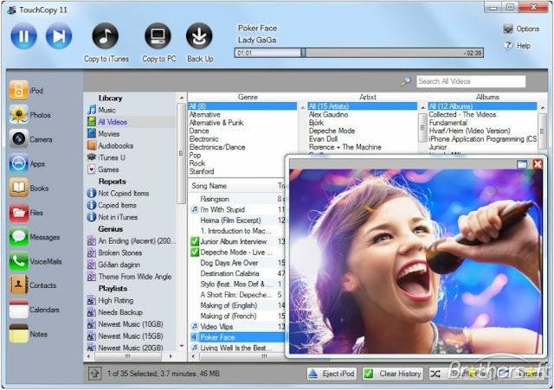The width and height of the screenshot is (554, 390).
Task: Click the Search All Videos field
Action: [471, 81]
